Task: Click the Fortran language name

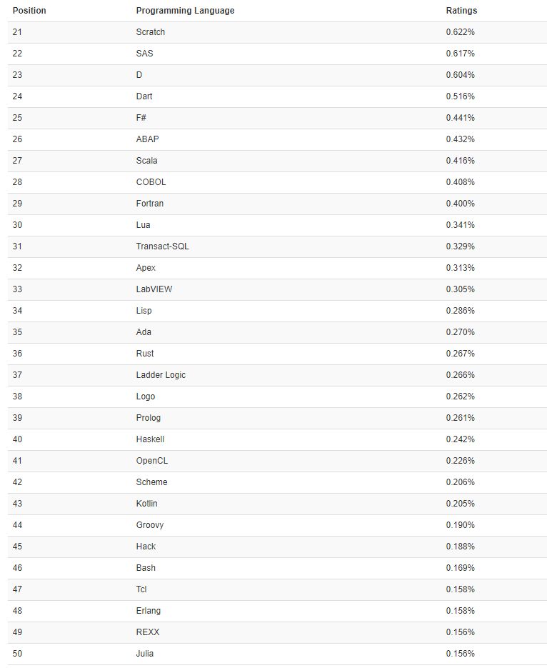Action: click(149, 203)
